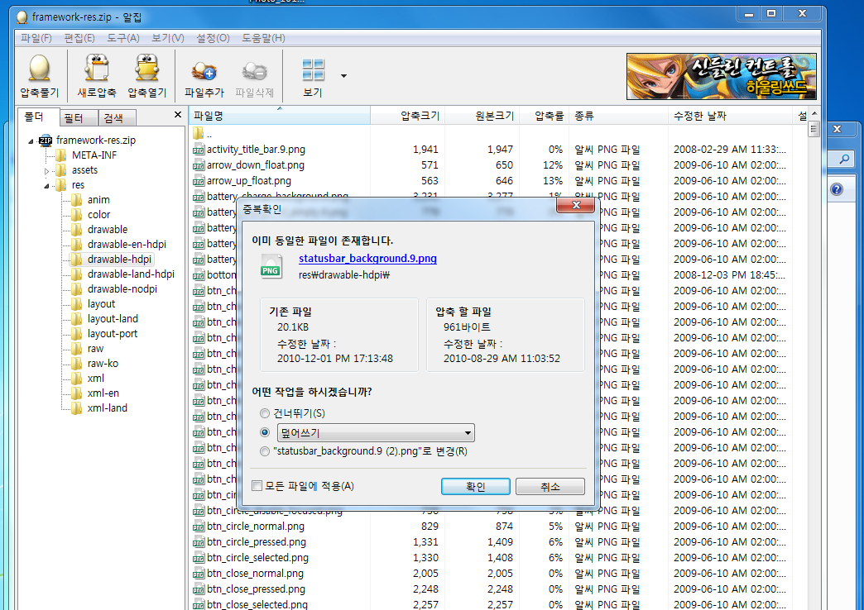Viewport: 864px width, 610px height.
Task: Open the 보기 toolbar dropdown arrow
Action: tap(343, 75)
